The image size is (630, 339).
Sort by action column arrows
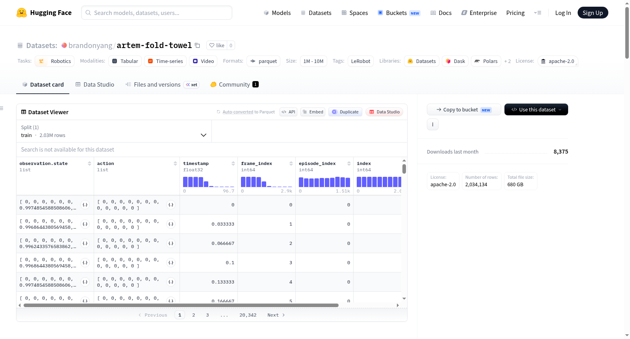tap(175, 163)
